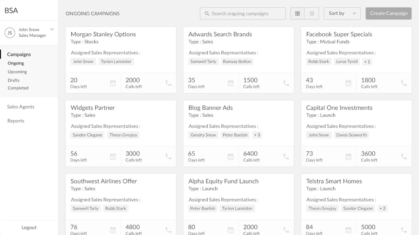Go to Sales Agents section
This screenshot has width=419, height=235.
tap(21, 107)
